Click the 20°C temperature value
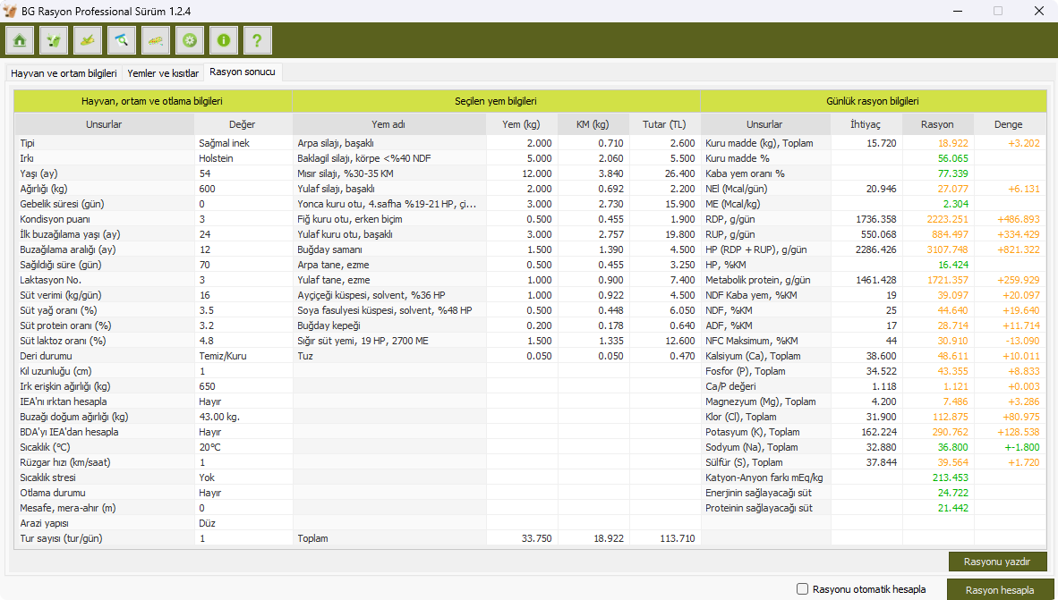 [243, 447]
